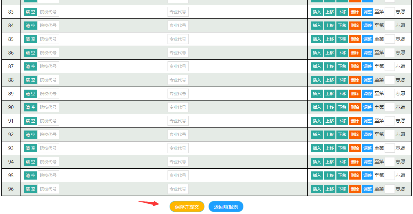Click 下移 in row 86
The height and width of the screenshot is (214, 413).
pos(342,53)
